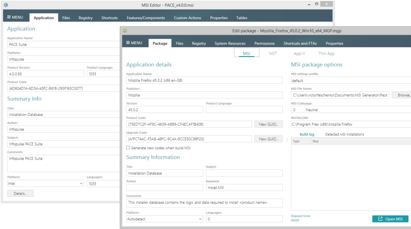Image resolution: width=411 pixels, height=229 pixels.
Task: Click the Browse button for MSI File Name
Action: click(401, 95)
